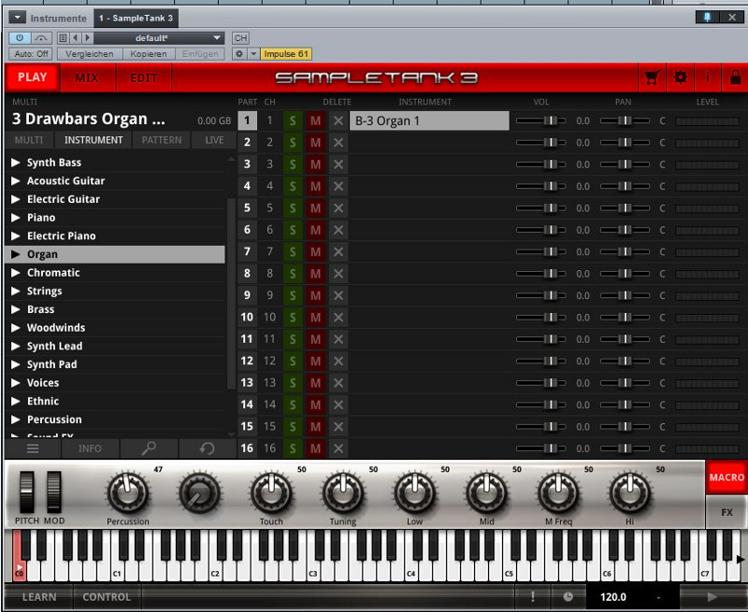748x612 pixels.
Task: Open the Instrumente window menu arrow
Action: pos(17,18)
